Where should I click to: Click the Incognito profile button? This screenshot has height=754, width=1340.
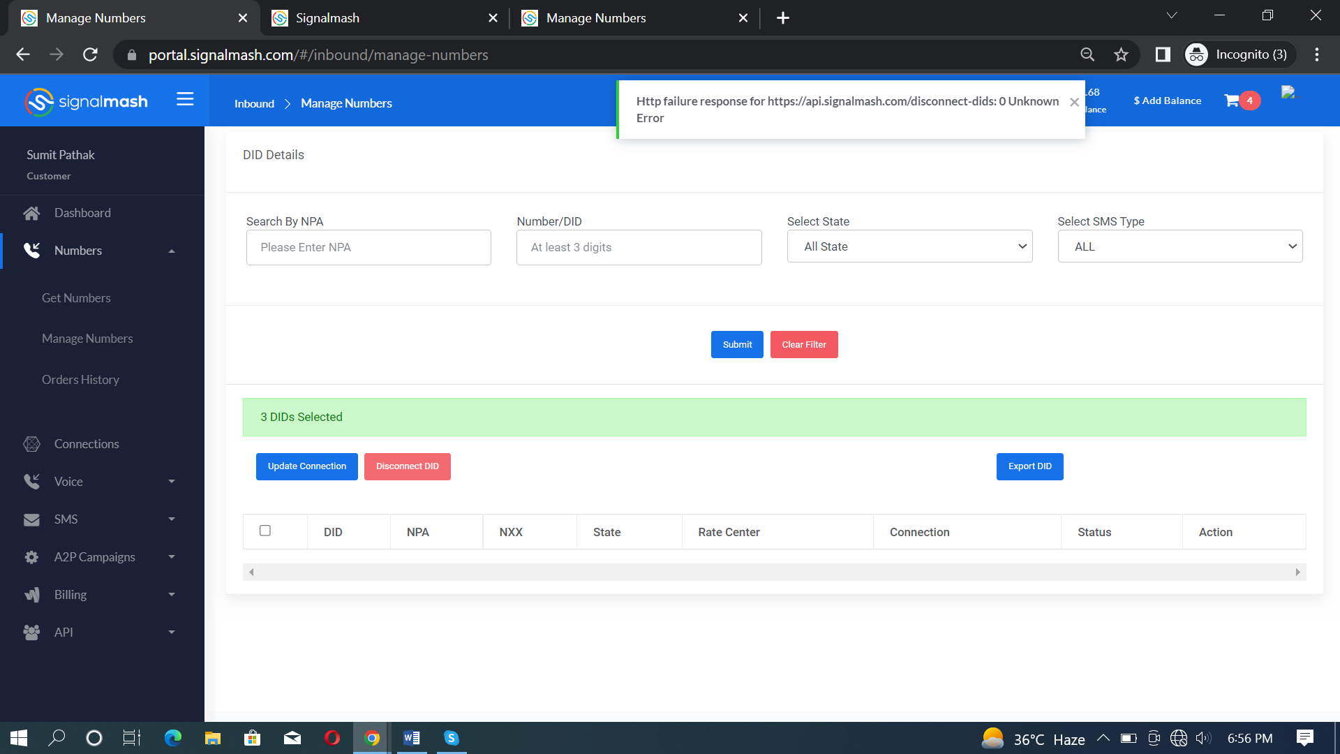pyautogui.click(x=1239, y=54)
